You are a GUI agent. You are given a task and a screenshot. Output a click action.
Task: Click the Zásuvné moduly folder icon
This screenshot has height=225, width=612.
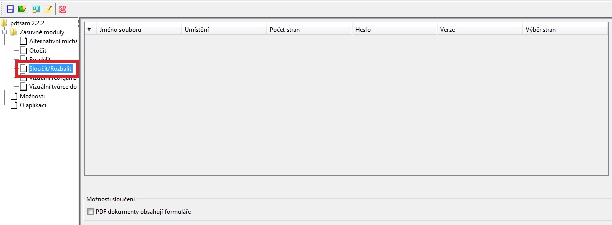click(14, 32)
